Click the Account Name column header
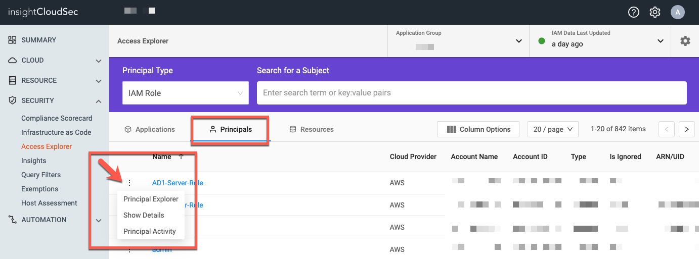Screen dimensions: 699x259 click(474, 157)
